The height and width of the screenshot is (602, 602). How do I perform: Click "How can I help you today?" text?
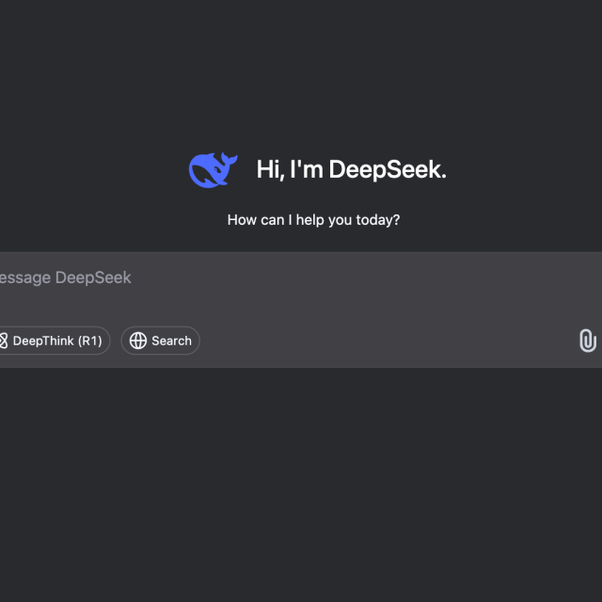click(313, 220)
